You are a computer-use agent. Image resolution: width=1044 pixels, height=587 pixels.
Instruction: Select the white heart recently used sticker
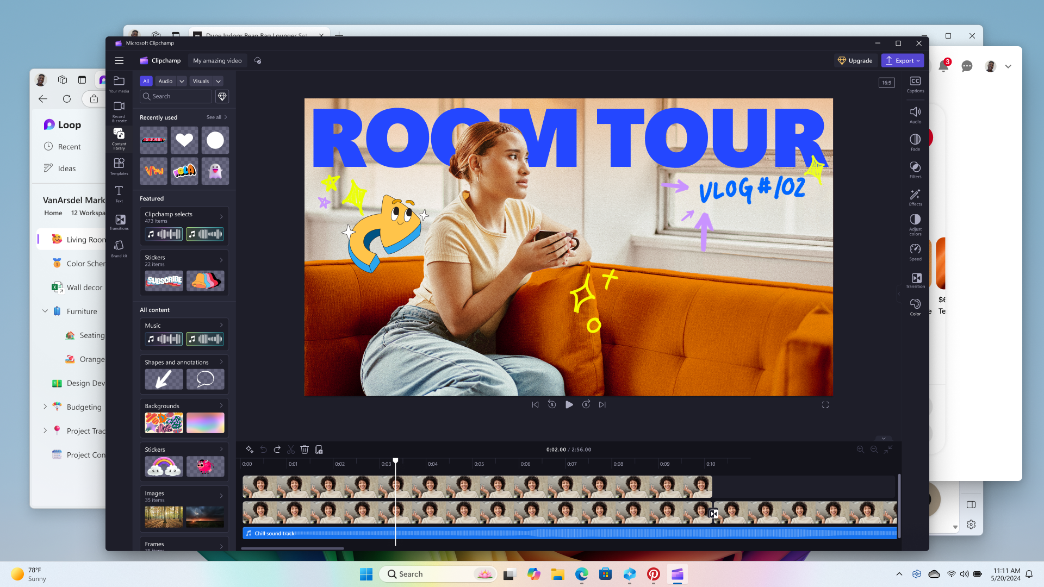pos(184,140)
